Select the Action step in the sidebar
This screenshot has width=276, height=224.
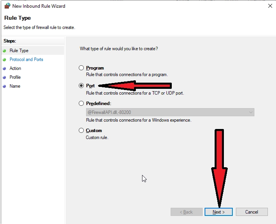pos(15,68)
